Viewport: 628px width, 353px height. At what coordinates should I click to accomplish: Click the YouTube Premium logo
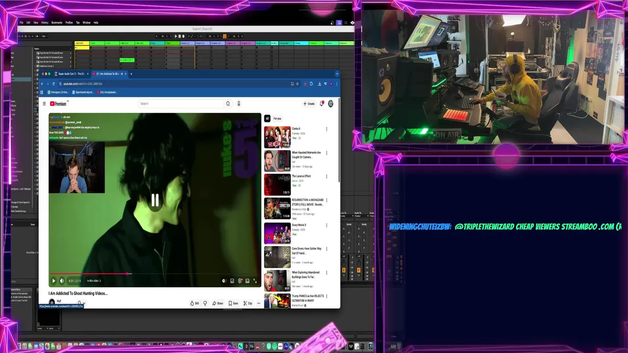tap(58, 103)
